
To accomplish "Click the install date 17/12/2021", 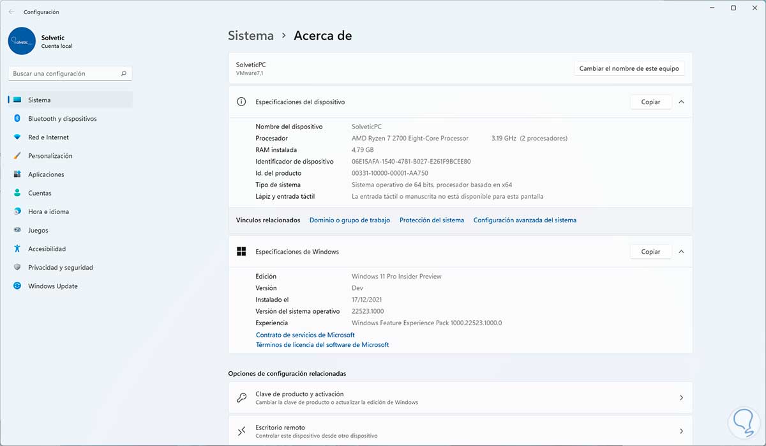I will 367,299.
